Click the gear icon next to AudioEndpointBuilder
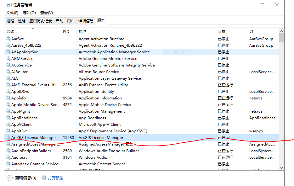 pyautogui.click(x=8, y=151)
